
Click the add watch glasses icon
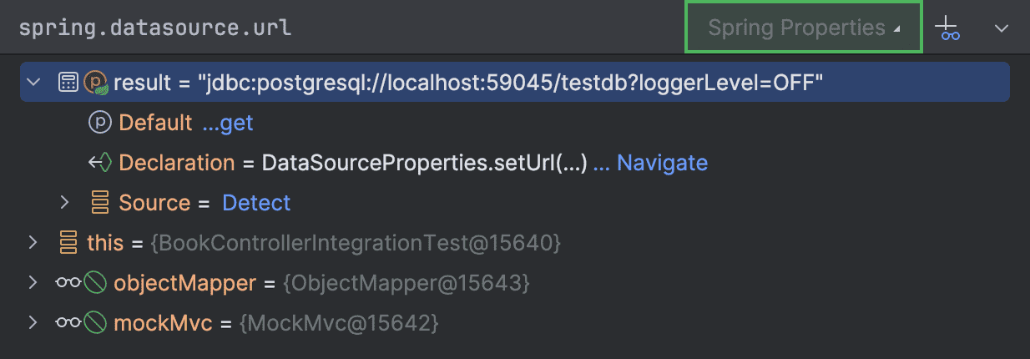(x=947, y=28)
